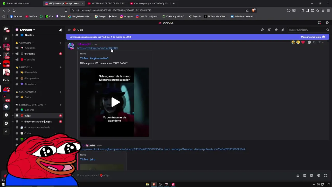Open new browser tab with plus
This screenshot has height=187, width=332.
[x=174, y=3]
